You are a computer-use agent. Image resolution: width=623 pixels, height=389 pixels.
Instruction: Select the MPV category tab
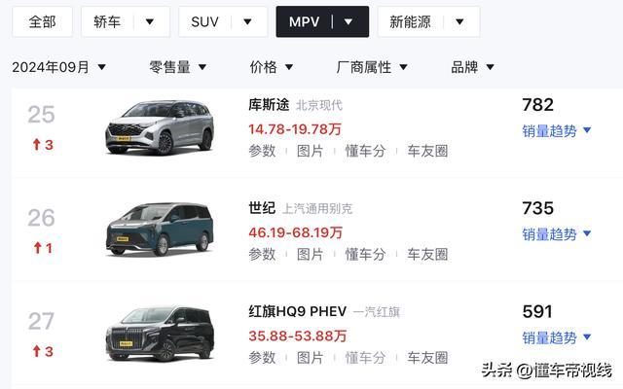304,21
